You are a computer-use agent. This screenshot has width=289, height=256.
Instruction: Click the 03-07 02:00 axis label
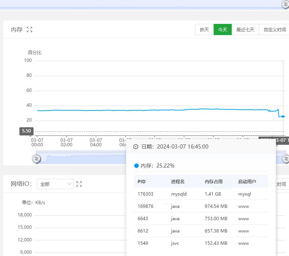coord(66,143)
